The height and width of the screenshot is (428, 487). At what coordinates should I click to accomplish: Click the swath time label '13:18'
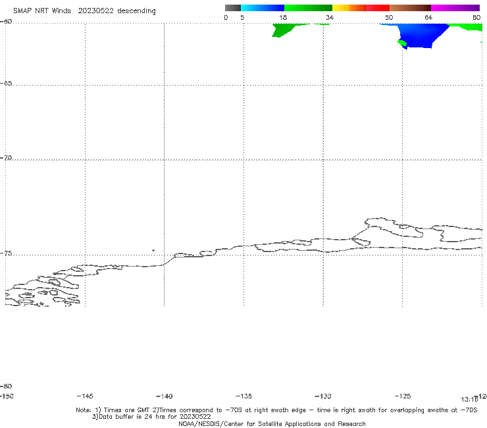[469, 400]
